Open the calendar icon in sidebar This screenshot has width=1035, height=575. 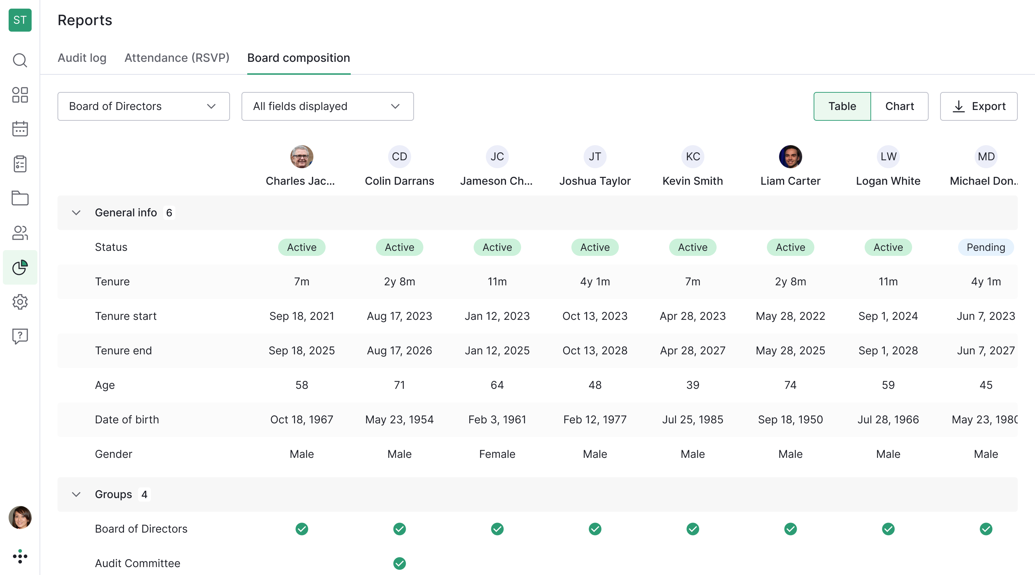point(20,129)
